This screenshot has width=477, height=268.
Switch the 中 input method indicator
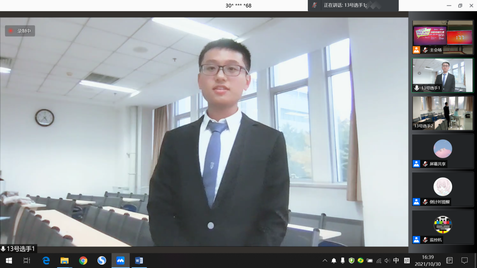[x=396, y=260]
